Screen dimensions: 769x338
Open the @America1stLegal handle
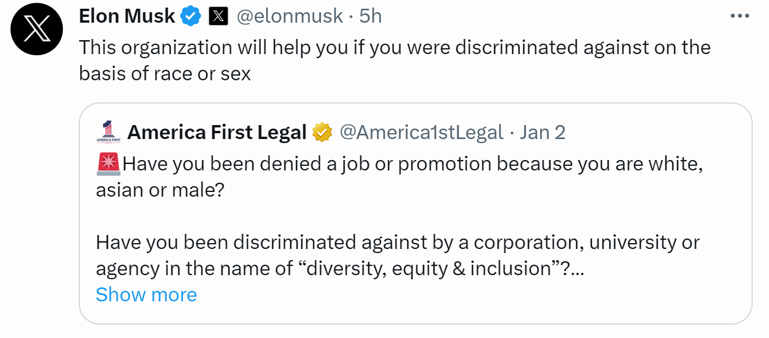pos(421,133)
